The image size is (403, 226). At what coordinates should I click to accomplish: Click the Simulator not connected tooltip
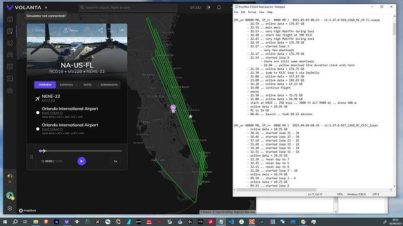pyautogui.click(x=46, y=16)
